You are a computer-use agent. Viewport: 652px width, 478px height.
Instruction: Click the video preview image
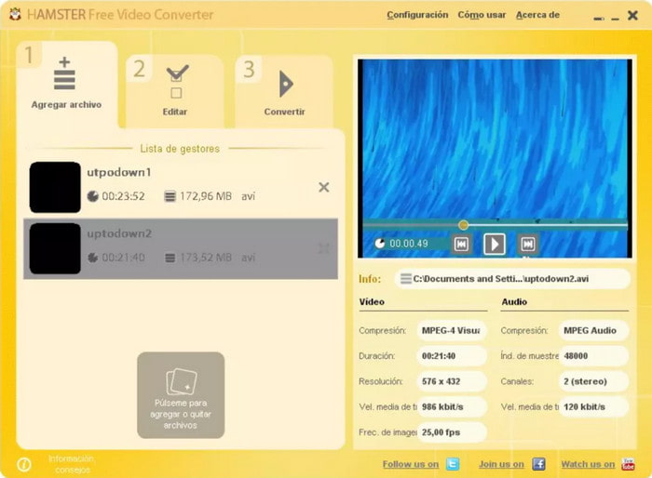[x=495, y=158]
